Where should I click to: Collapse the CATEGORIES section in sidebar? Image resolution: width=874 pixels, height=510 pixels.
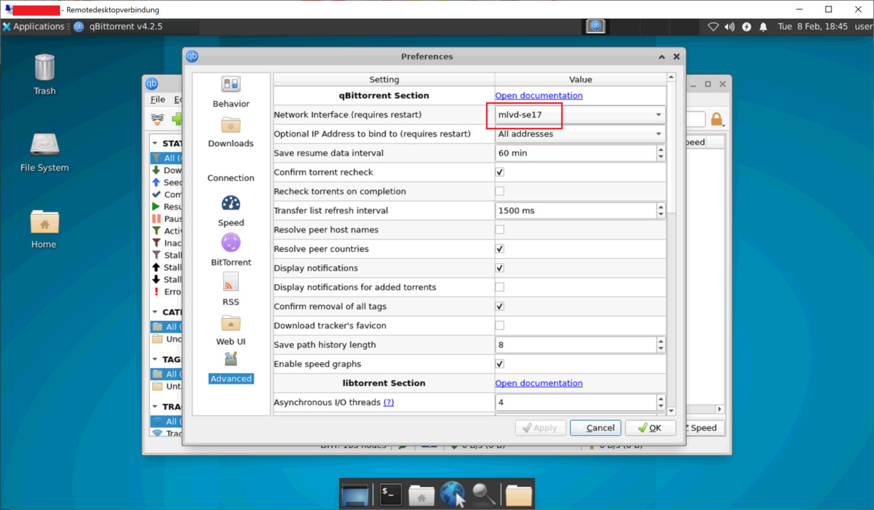click(155, 312)
